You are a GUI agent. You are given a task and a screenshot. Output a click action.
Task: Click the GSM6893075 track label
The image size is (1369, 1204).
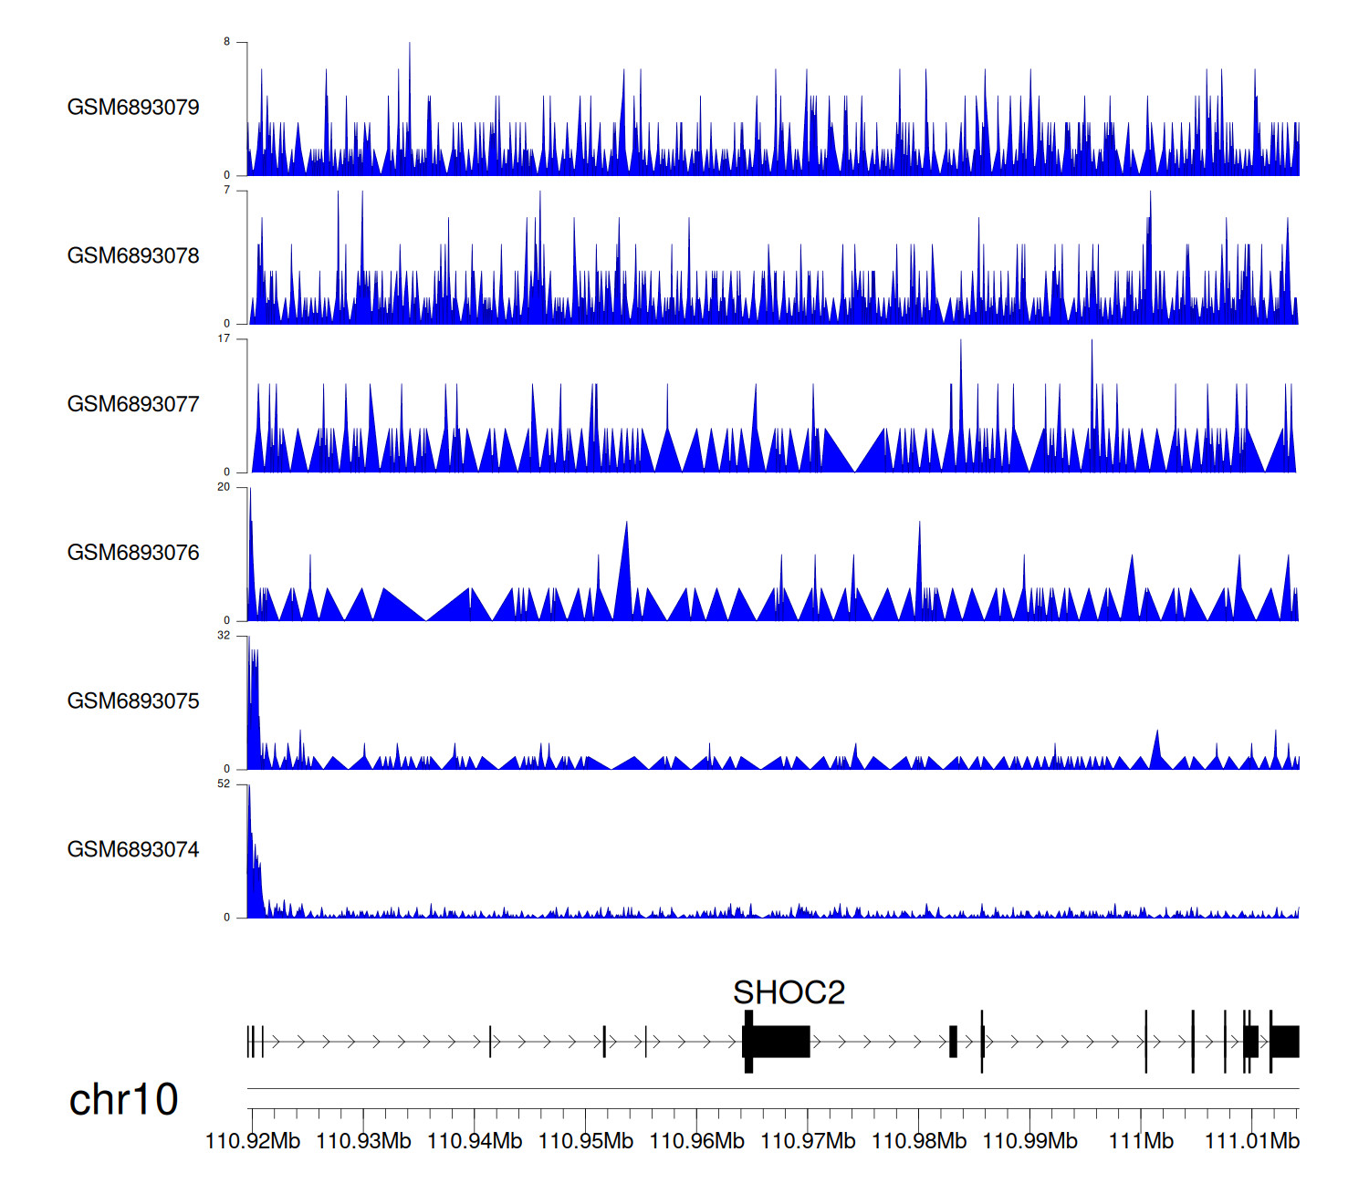coord(133,701)
